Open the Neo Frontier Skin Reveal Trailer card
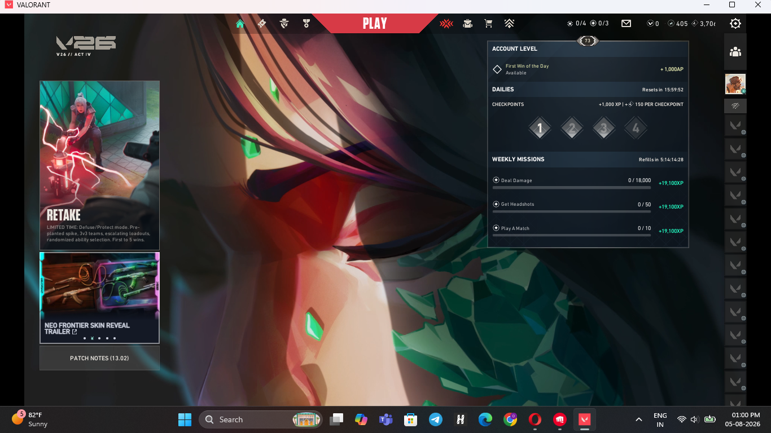Screen dimensions: 771x433 coord(99,298)
